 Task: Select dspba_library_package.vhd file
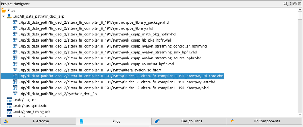94,22
